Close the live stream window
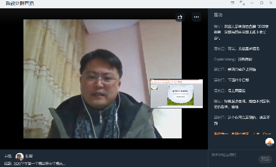The width and height of the screenshot is (276, 167). click(x=271, y=3)
